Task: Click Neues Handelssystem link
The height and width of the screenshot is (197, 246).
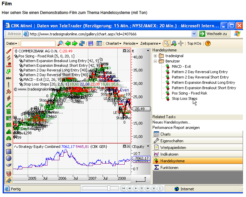Action: pyautogui.click(x=171, y=122)
